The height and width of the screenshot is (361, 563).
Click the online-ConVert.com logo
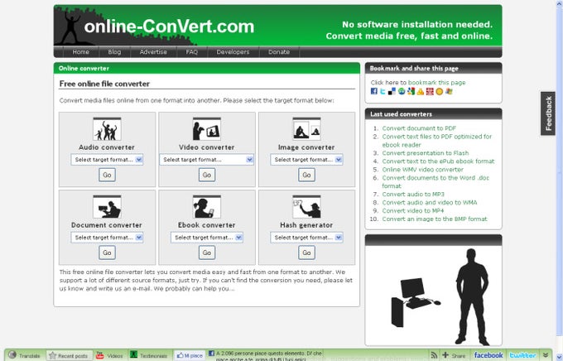(169, 26)
